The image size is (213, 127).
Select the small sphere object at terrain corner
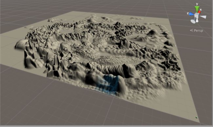pos(196,117)
